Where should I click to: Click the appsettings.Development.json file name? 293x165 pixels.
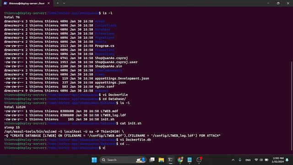[x=122, y=78]
